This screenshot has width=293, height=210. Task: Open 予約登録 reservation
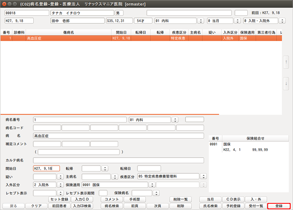pos(233,206)
